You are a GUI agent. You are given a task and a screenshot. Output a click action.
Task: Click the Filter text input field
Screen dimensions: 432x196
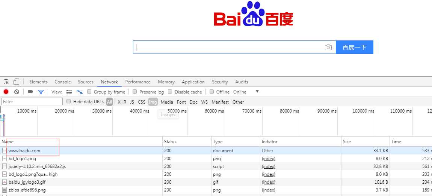(32, 102)
